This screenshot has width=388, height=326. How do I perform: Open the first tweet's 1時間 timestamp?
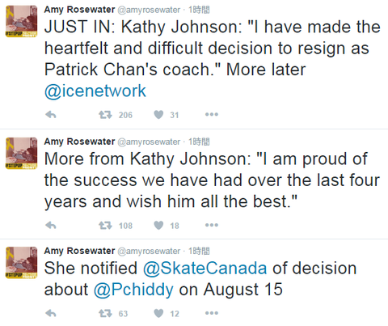(x=199, y=10)
